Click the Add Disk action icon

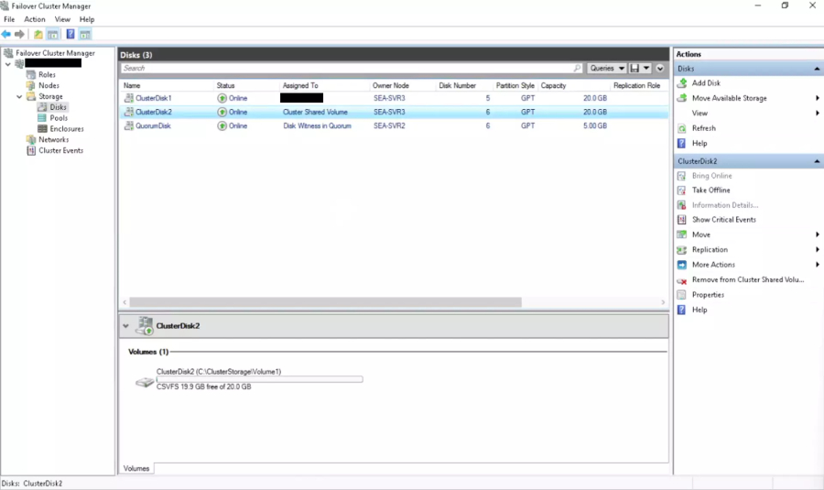click(x=682, y=83)
